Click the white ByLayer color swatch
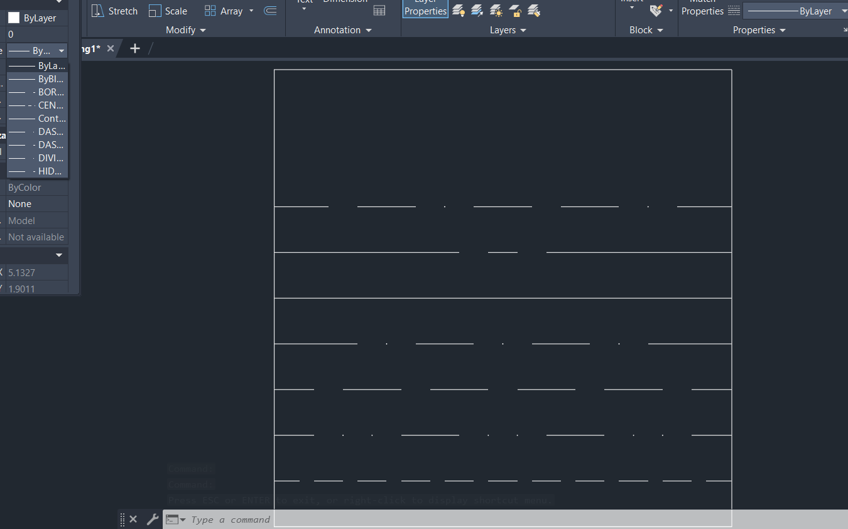848x529 pixels. click(x=14, y=18)
